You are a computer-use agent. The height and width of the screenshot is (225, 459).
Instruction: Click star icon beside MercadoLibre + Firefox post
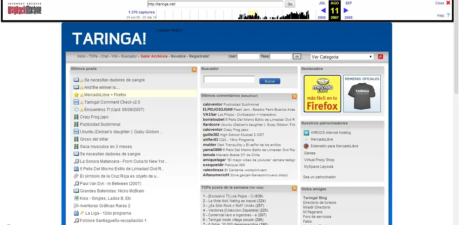point(76,95)
